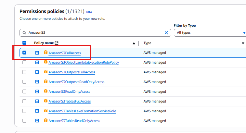Click the policy icon for AmazonS3TablesFullAccess
This screenshot has width=246, height=133.
[x=45, y=101]
